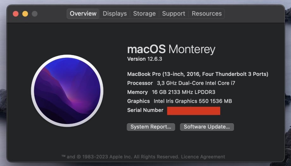Click the Version 12.6.3 text
Screen dimensions: 291x166
145,59
